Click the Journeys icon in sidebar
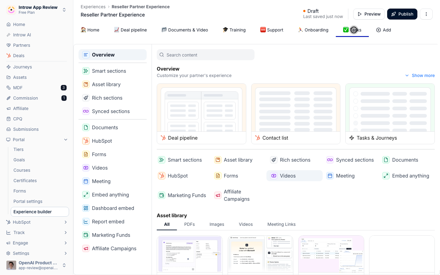The height and width of the screenshot is (275, 440). click(9, 67)
